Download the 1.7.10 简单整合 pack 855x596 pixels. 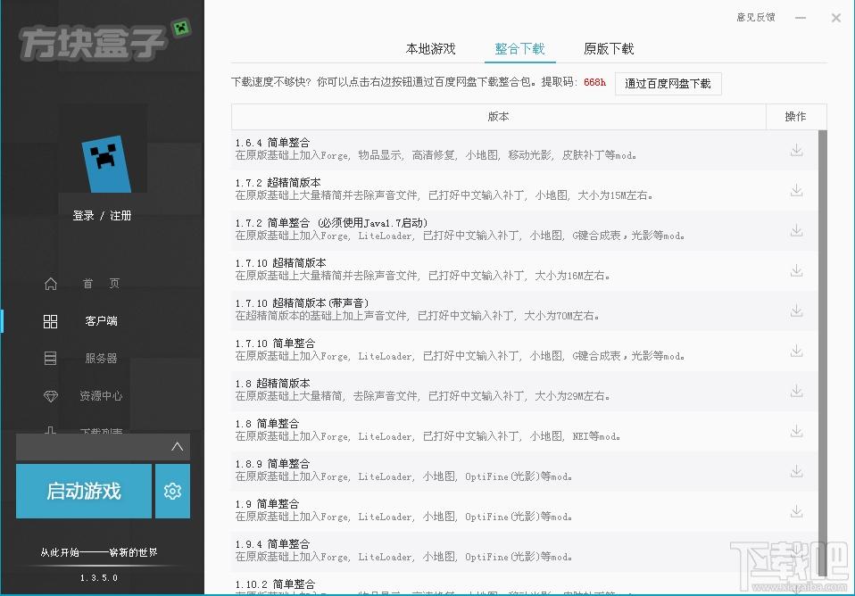[796, 351]
